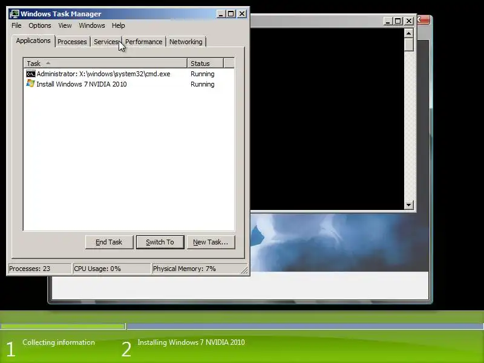Click the End Task button
The width and height of the screenshot is (484, 363).
(109, 242)
